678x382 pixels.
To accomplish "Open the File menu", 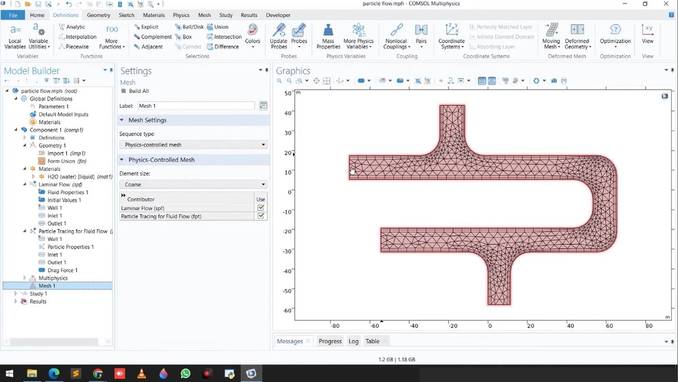I will [12, 15].
